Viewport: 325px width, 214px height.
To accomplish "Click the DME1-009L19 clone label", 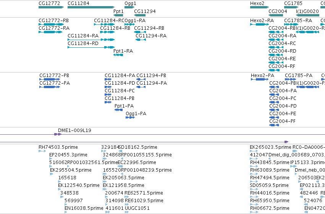I will (74, 130).
